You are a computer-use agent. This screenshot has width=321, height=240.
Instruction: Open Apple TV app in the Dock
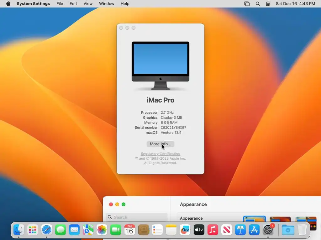[199, 230]
